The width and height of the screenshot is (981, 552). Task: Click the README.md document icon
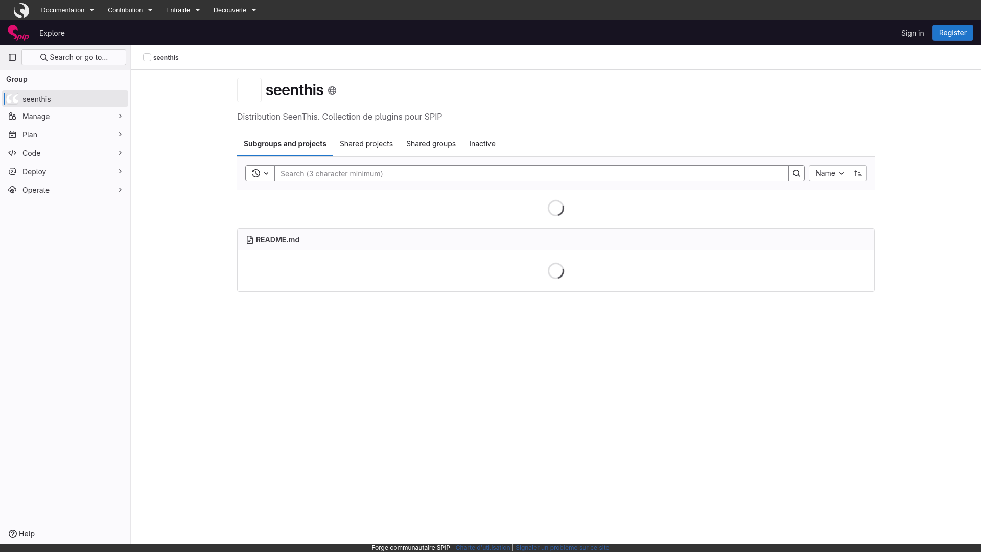point(250,240)
